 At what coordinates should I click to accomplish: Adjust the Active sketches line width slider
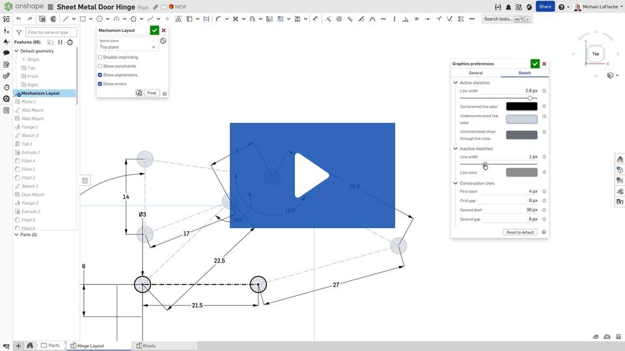coord(530,98)
